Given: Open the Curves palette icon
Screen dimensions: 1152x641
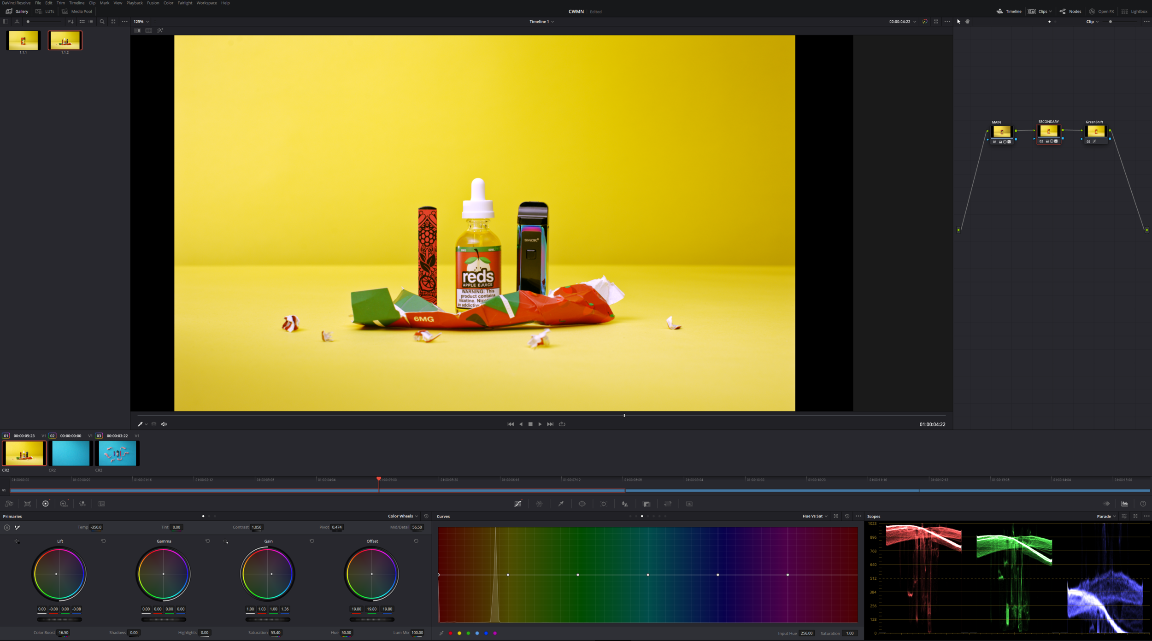Looking at the screenshot, I should [x=517, y=504].
